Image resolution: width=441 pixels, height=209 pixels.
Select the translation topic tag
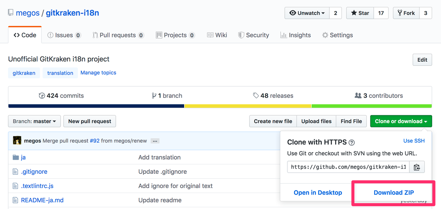pos(60,73)
